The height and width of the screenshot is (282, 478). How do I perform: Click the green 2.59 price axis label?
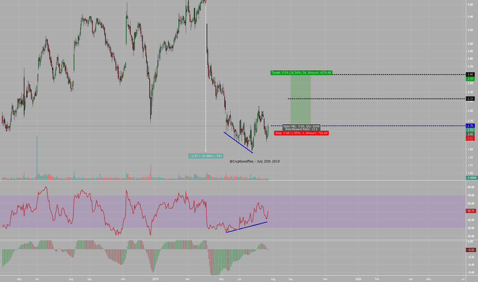point(470,78)
